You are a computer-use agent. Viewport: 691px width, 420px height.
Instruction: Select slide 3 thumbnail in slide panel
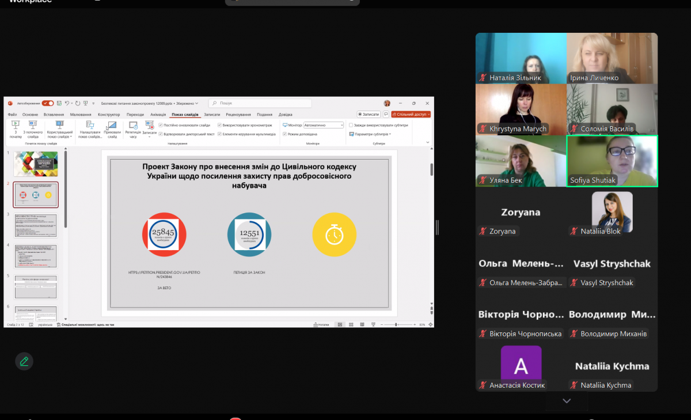tap(36, 225)
